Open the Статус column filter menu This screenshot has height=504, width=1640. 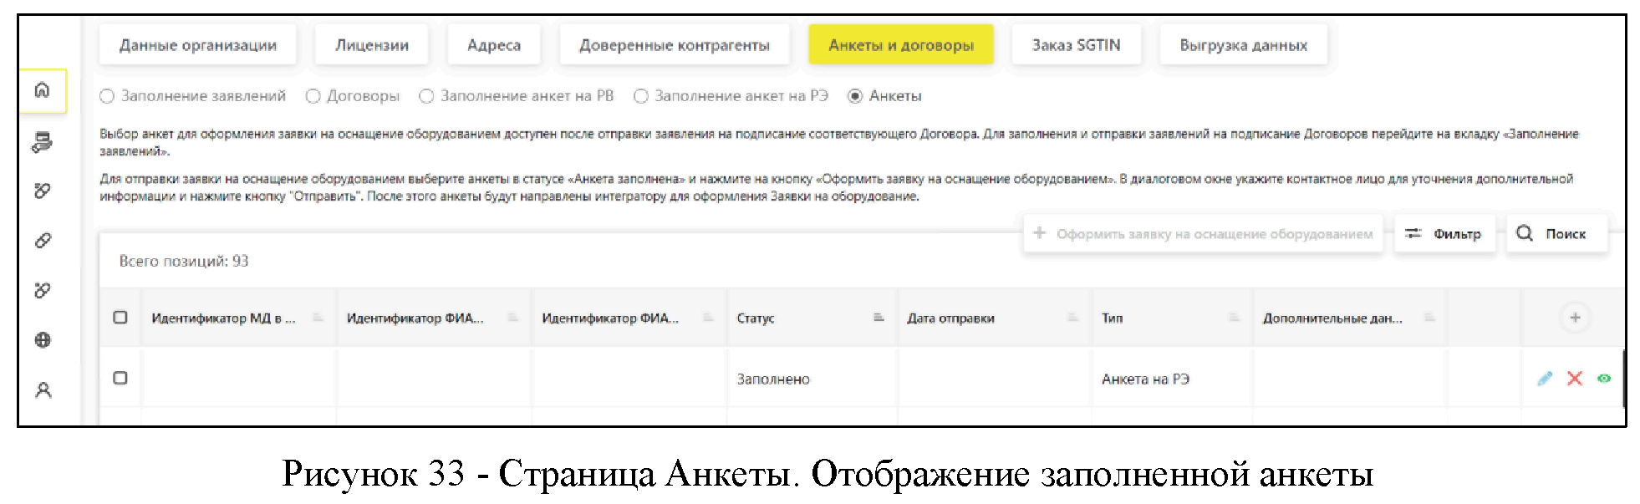879,318
